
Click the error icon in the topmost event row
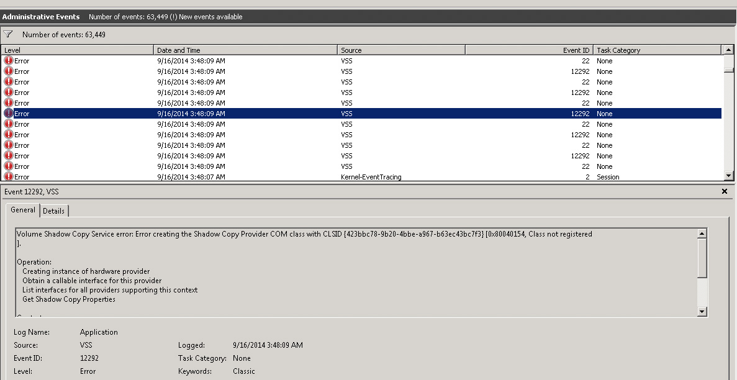coord(9,61)
